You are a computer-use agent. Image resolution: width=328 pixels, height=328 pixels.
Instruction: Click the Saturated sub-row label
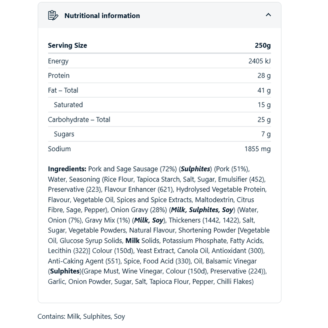68,105
